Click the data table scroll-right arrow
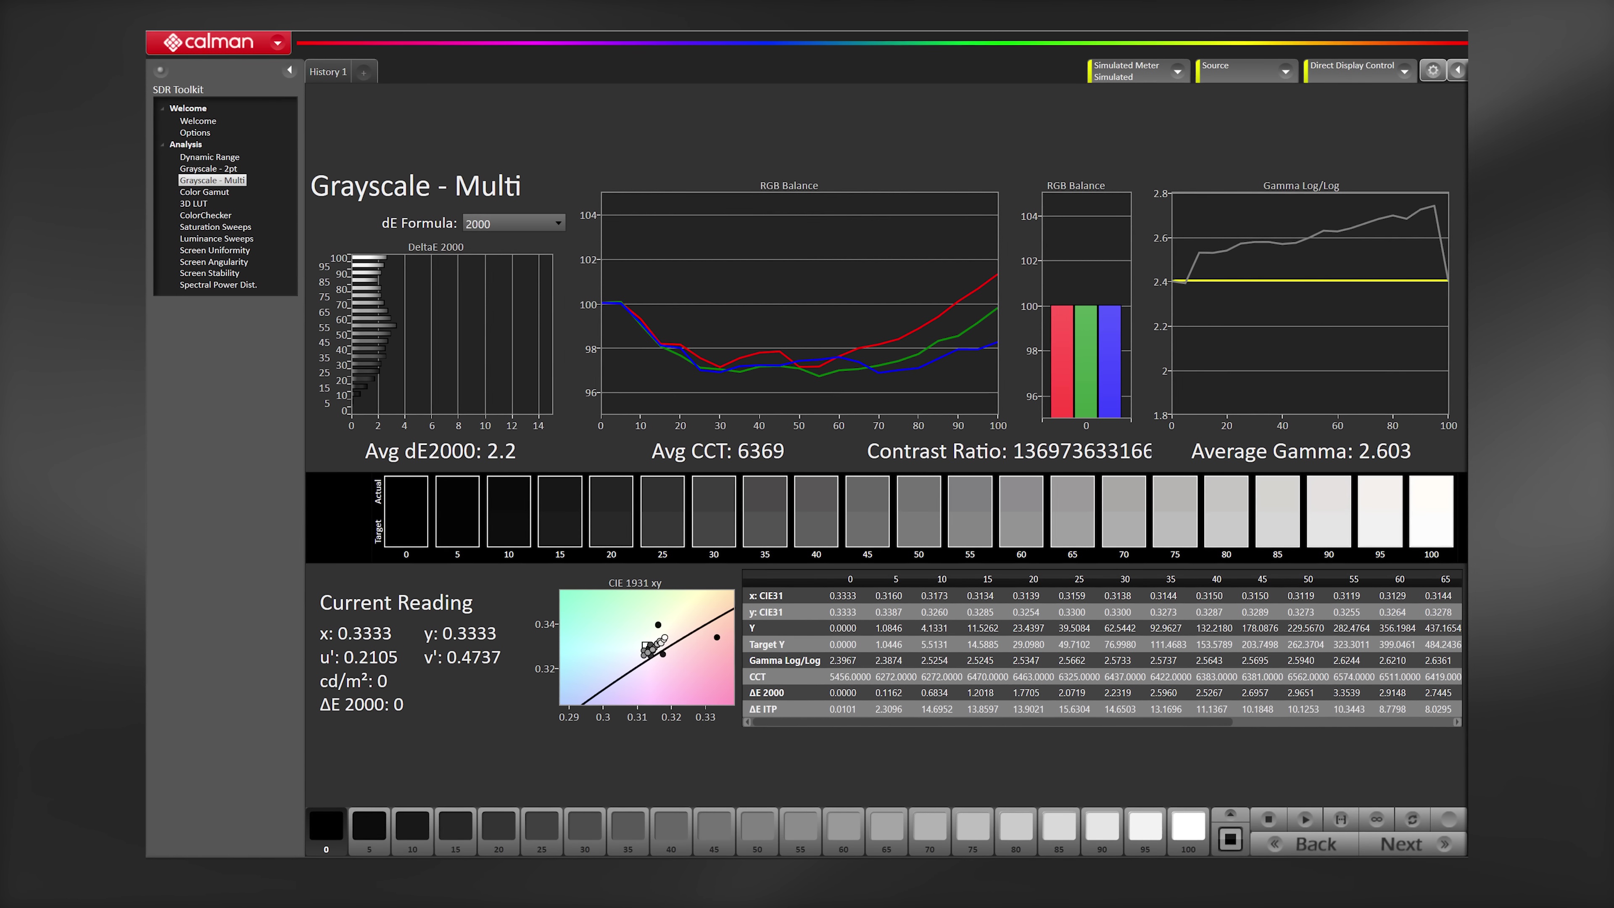The width and height of the screenshot is (1614, 908). [1457, 722]
